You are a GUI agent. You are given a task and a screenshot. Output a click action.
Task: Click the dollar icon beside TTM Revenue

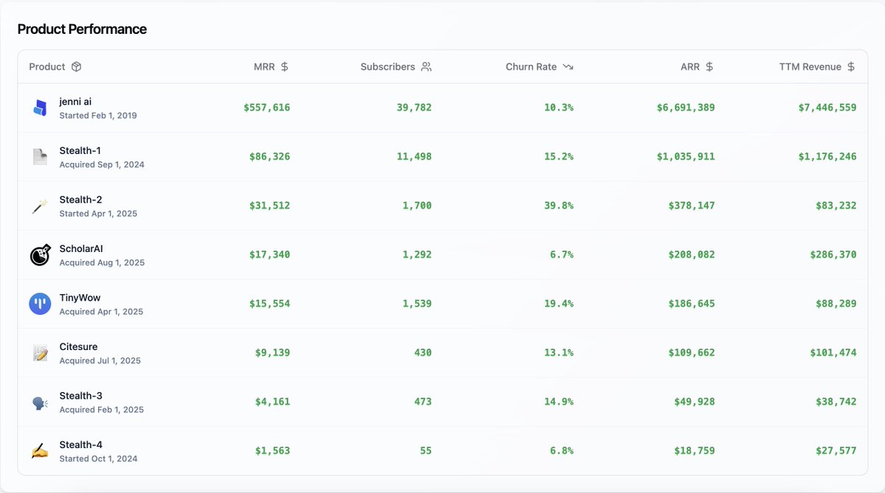point(851,66)
